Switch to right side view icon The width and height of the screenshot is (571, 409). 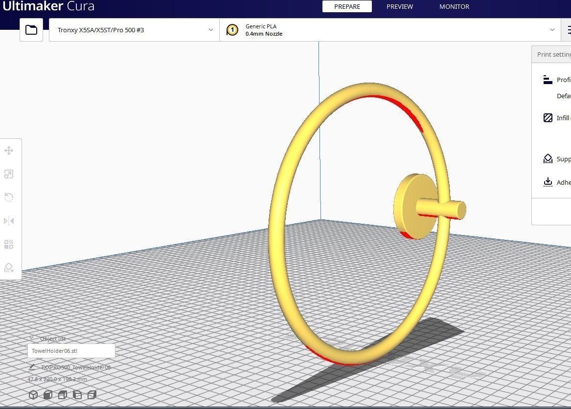click(92, 395)
